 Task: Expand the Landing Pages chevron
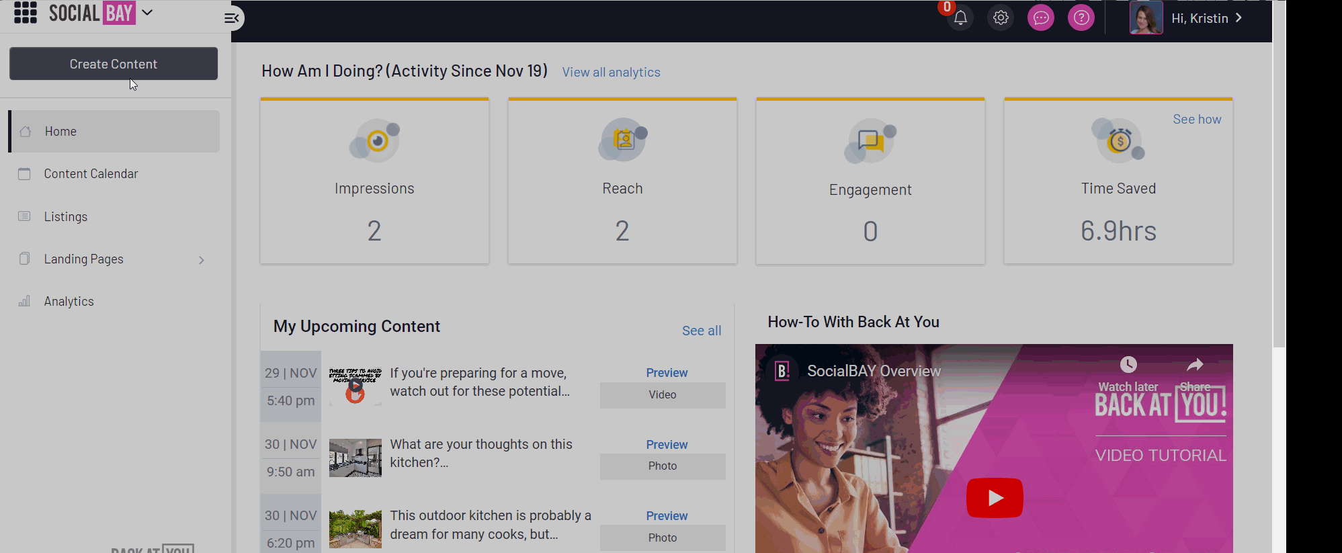[x=201, y=260]
